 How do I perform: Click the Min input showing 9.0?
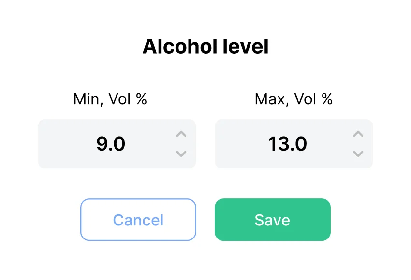pos(111,144)
